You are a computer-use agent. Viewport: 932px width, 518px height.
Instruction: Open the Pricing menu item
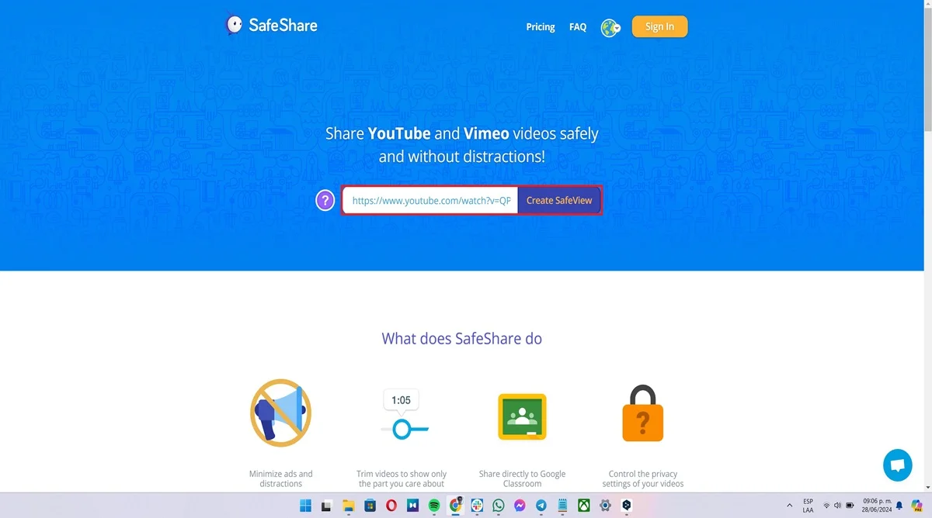pyautogui.click(x=541, y=26)
